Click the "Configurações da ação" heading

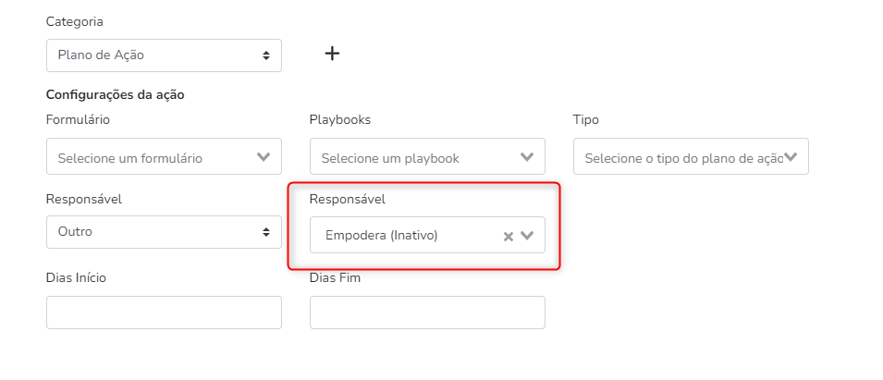(114, 94)
